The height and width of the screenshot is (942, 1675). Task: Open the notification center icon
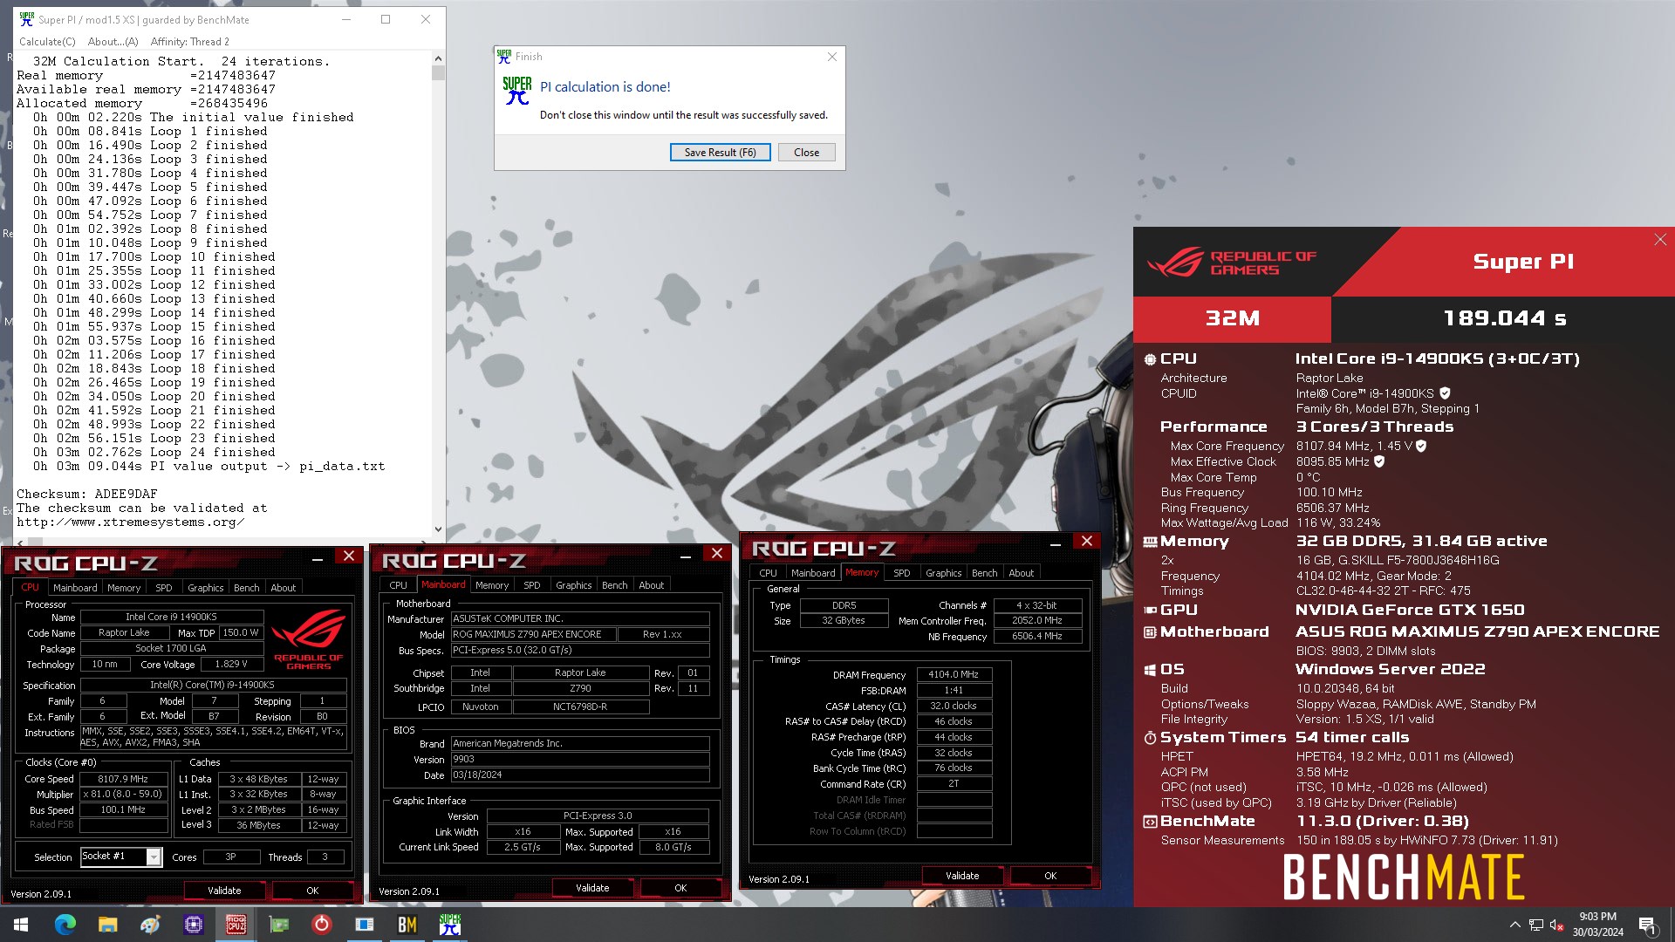[1648, 925]
